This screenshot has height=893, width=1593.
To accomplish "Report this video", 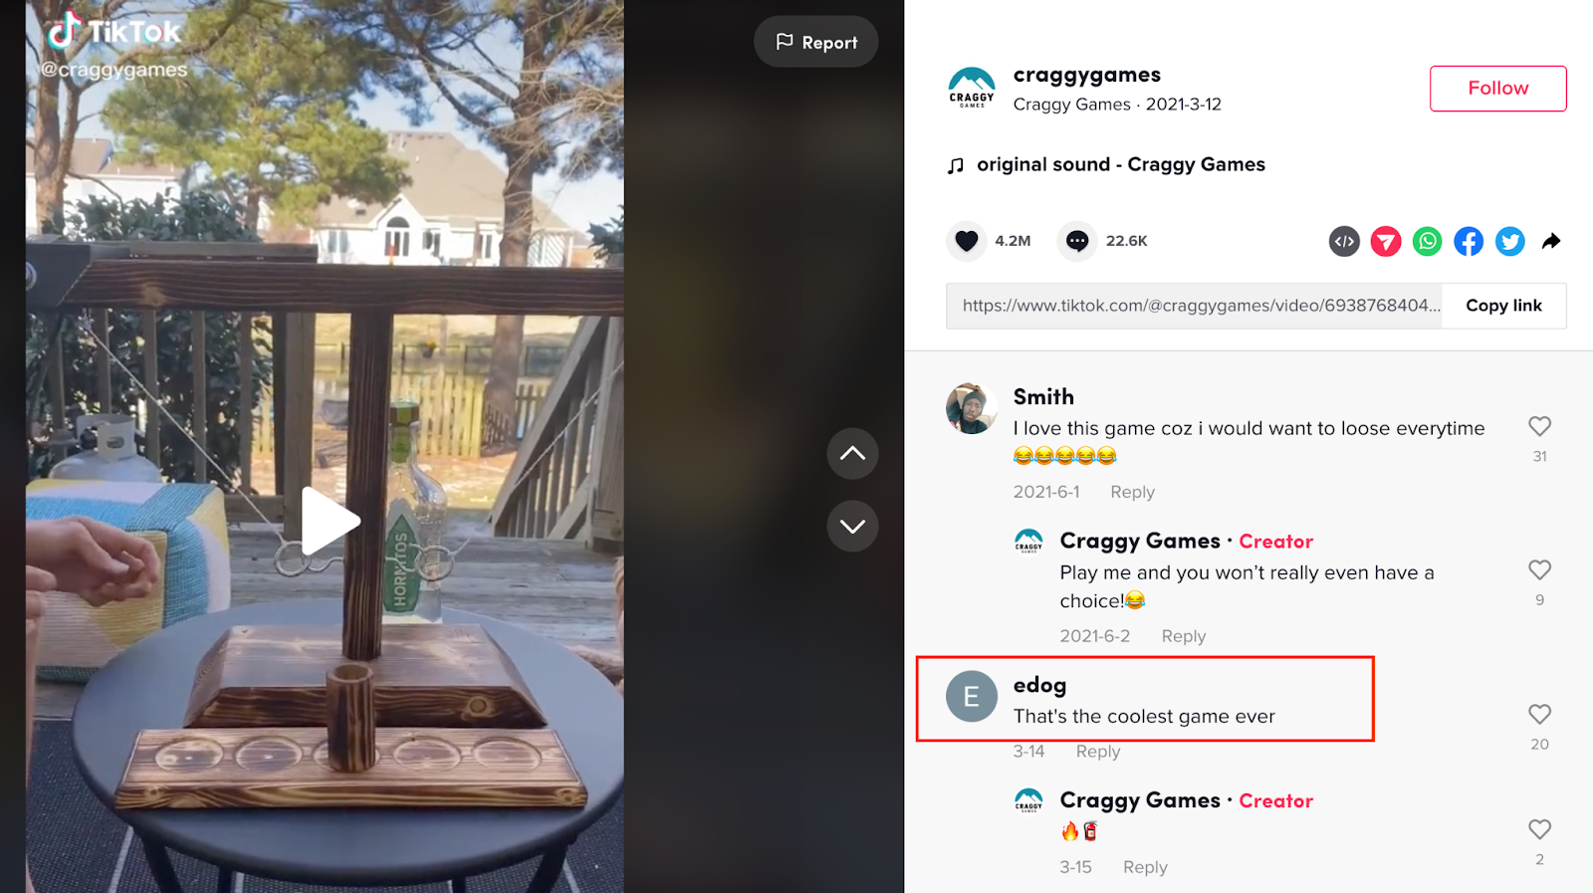I will 816,42.
